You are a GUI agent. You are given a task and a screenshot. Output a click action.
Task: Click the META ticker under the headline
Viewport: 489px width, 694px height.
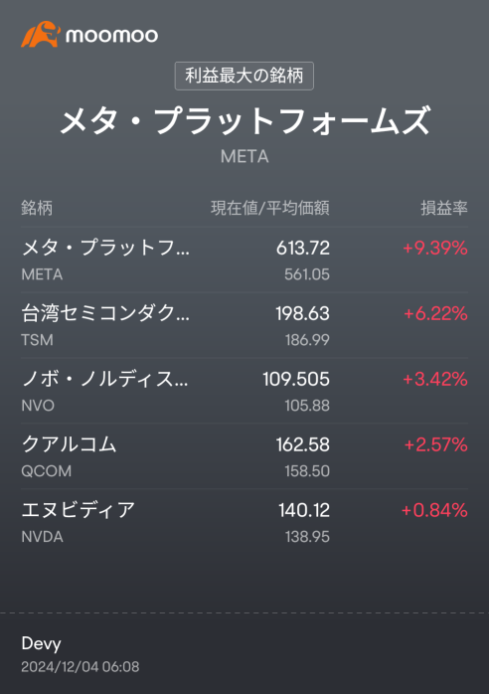(244, 156)
